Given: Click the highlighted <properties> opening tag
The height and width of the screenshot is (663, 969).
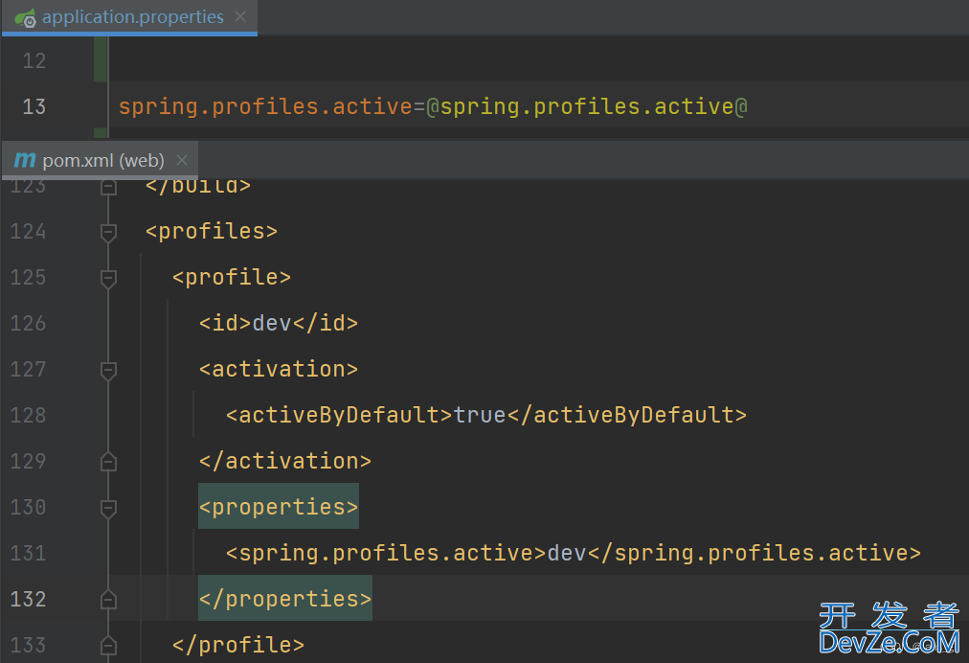Looking at the screenshot, I should coord(278,507).
